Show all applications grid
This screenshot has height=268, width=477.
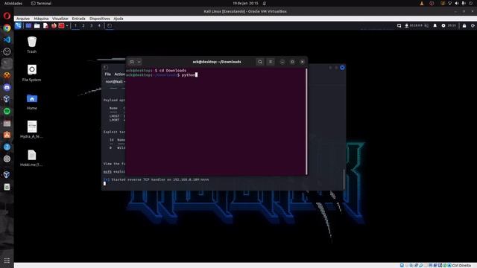pos(7,261)
